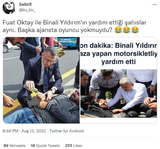Open the right attached news screenshot photo

click(119, 80)
